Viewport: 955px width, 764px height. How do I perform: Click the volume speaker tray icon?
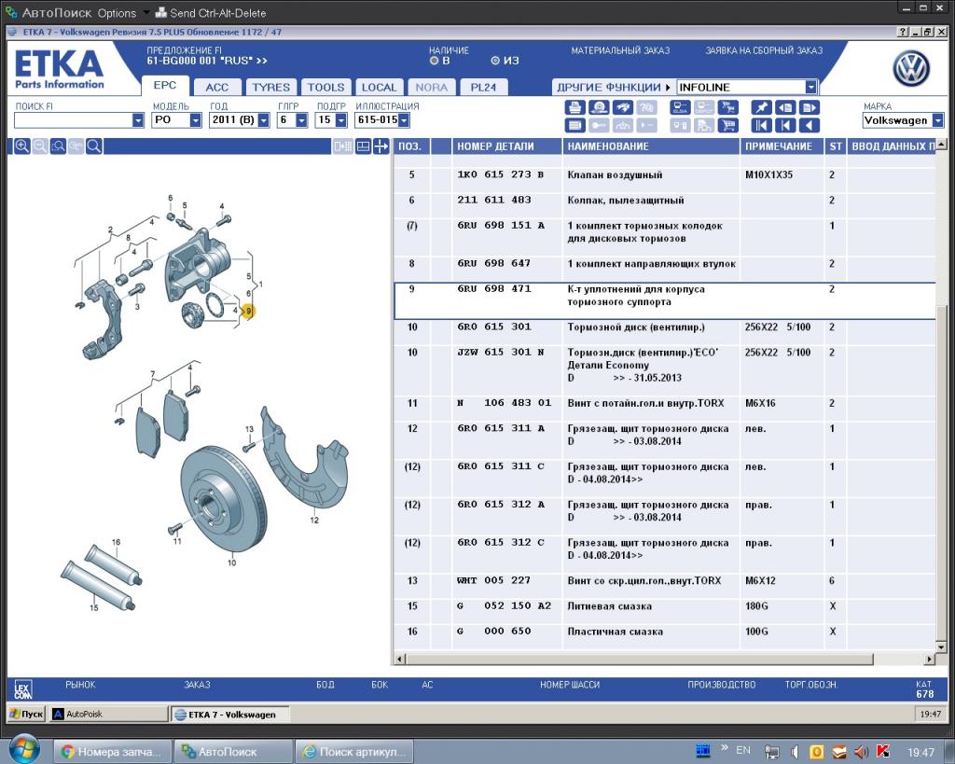coord(861,753)
